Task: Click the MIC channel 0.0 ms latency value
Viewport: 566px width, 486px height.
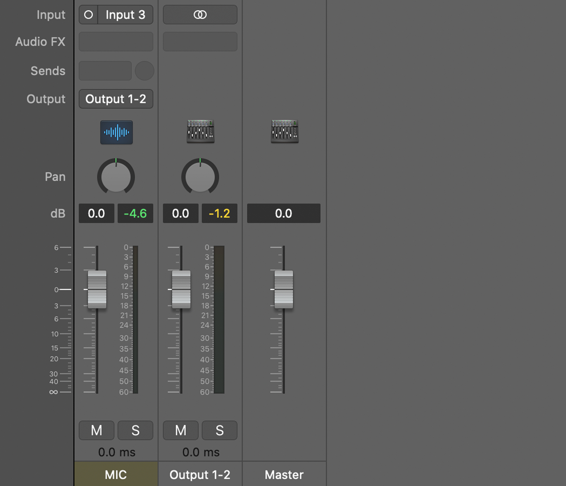Action: point(117,452)
